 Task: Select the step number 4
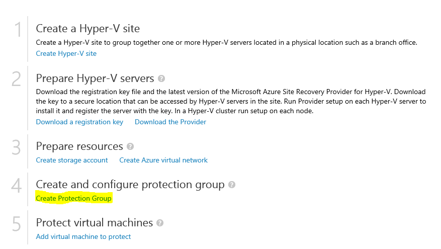coord(17,186)
